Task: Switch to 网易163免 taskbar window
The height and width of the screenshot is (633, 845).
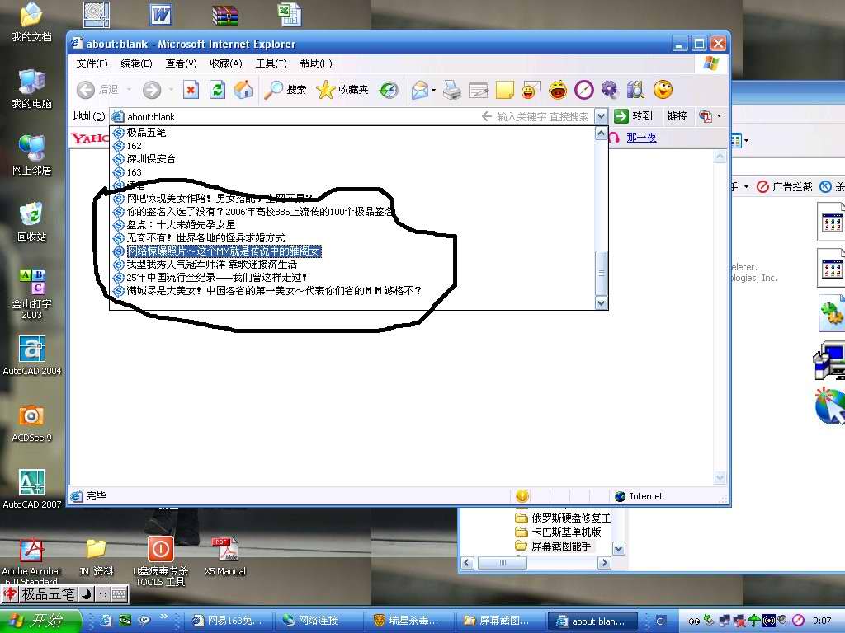Action: (228, 621)
